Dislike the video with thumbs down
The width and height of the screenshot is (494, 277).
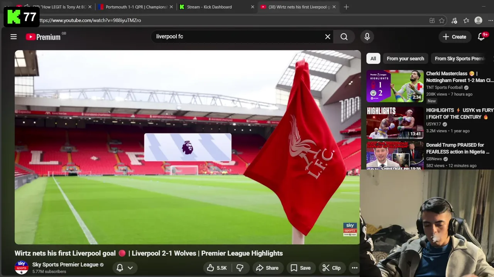click(240, 268)
